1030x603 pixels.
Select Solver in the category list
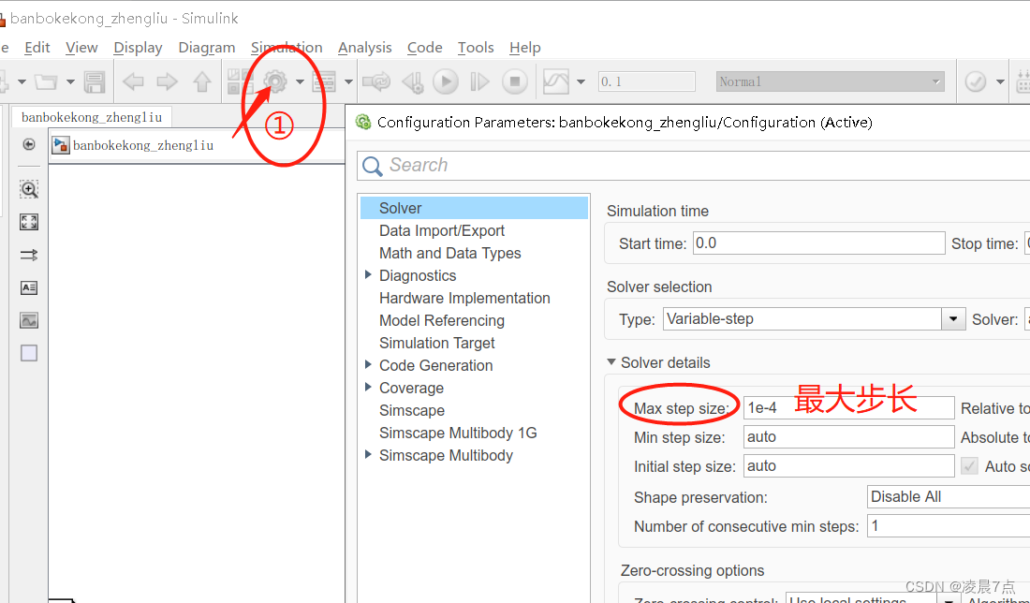[474, 208]
